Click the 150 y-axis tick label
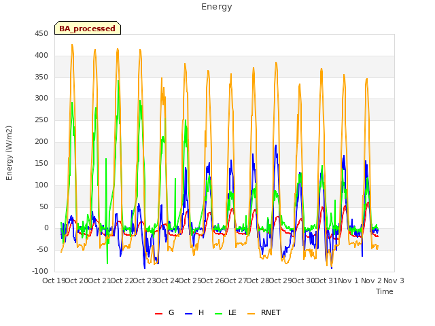435x326 pixels. (41, 163)
